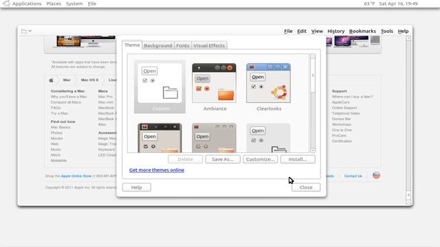The width and height of the screenshot is (440, 247).
Task: Open the folder icon dropdown in browser
Action: coord(26,31)
